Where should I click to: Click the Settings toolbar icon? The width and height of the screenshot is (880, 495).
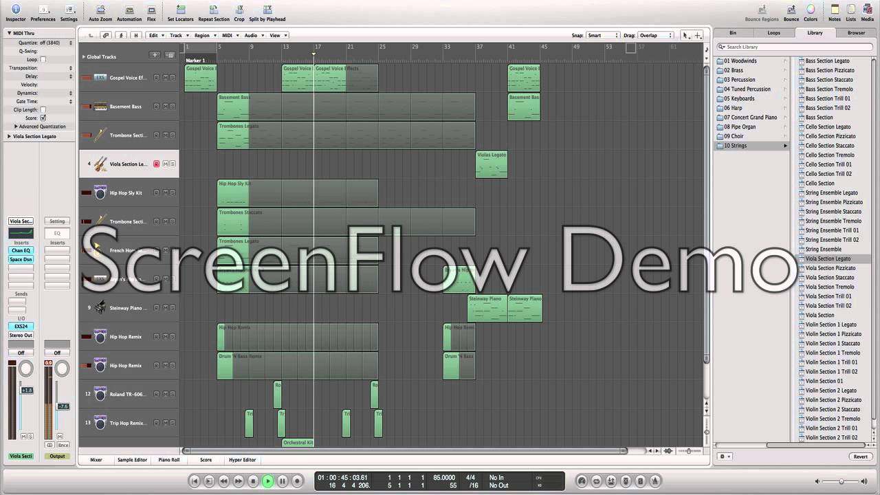69,12
